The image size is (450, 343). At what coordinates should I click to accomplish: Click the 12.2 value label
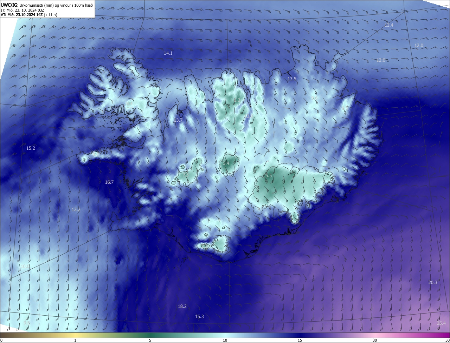[x=76, y=210]
